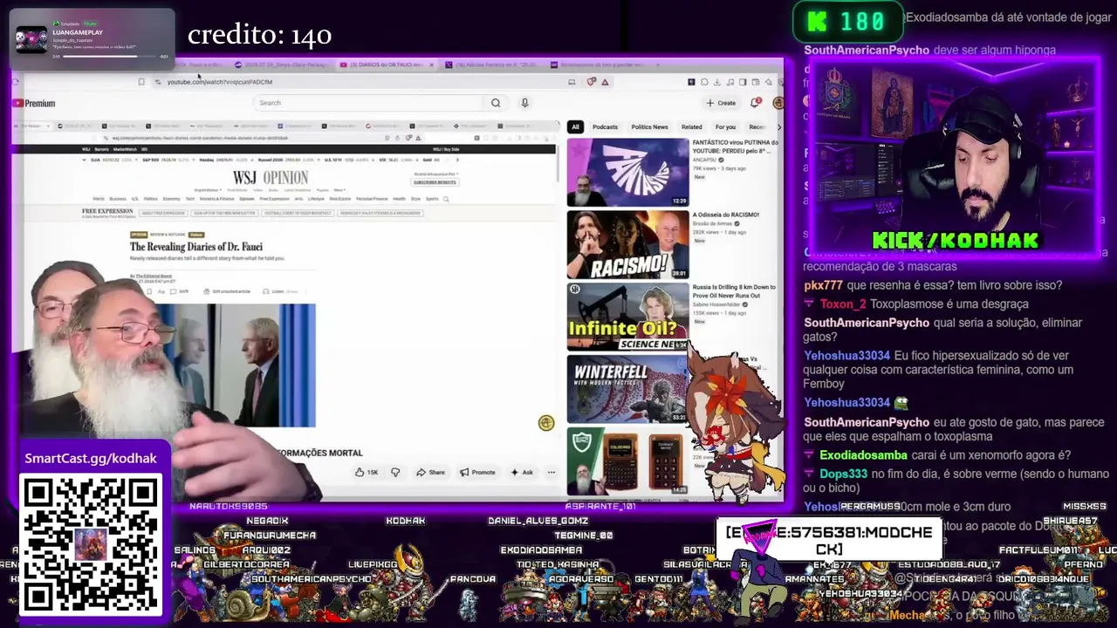
Task: Click title 'Russia Is Drilling 8 km Down'
Action: [x=734, y=291]
